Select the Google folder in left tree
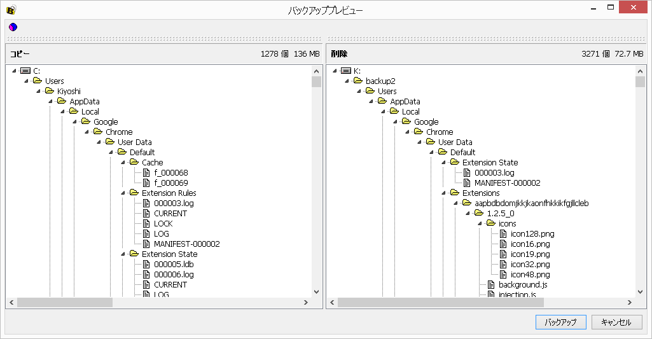Screen dimensions: 652x339 [x=106, y=121]
